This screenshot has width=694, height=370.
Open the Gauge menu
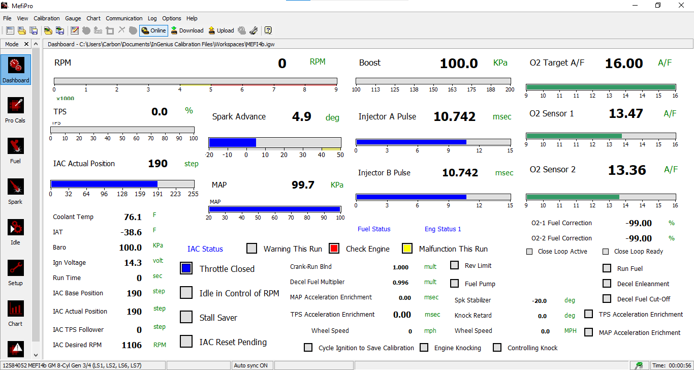coord(73,18)
